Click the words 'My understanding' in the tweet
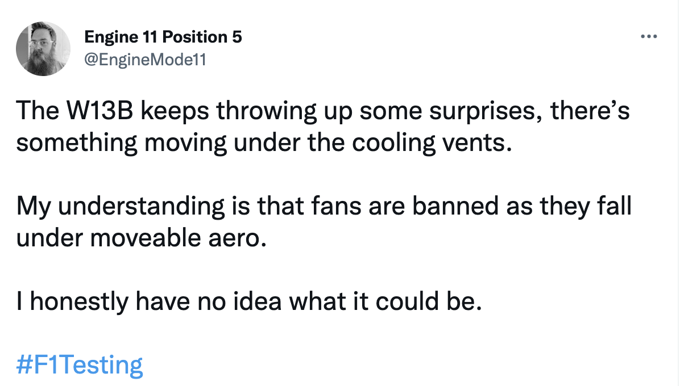 tap(121, 207)
